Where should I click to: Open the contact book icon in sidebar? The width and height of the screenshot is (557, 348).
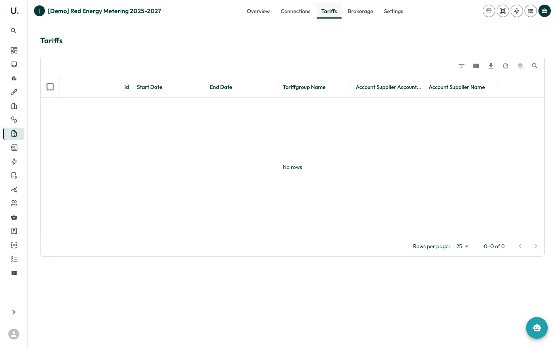(x=14, y=148)
